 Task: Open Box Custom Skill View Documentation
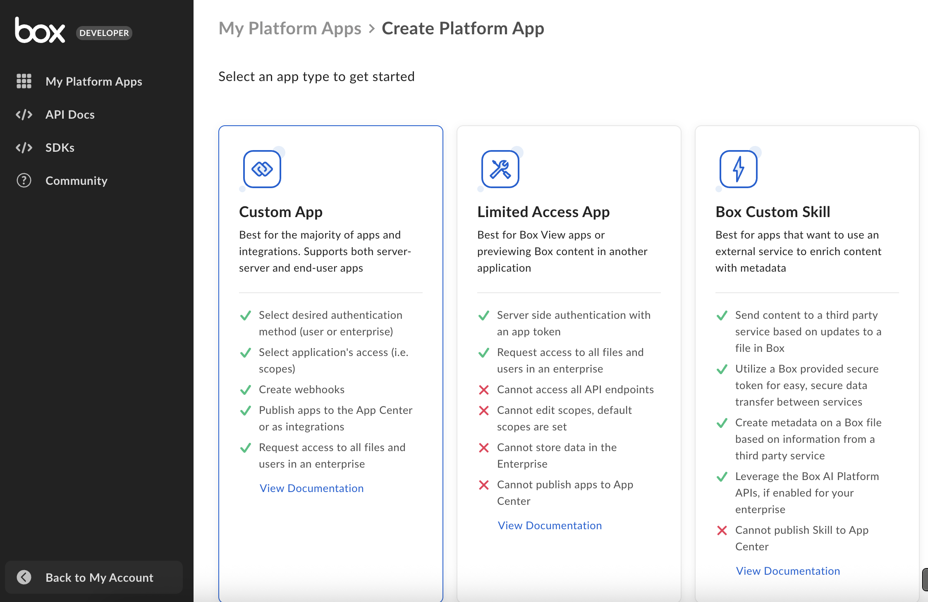pyautogui.click(x=788, y=571)
